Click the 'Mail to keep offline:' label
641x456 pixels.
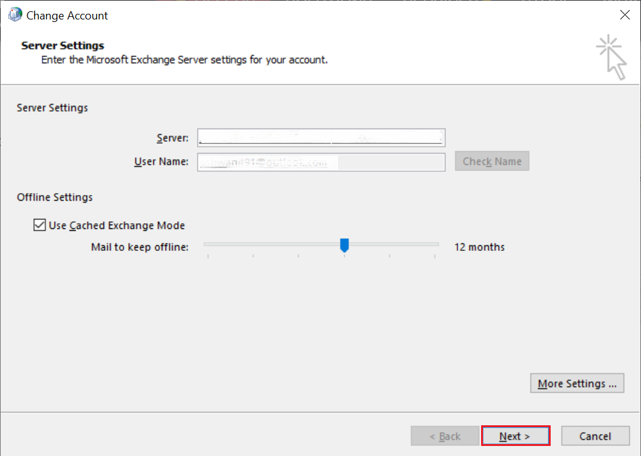click(140, 247)
